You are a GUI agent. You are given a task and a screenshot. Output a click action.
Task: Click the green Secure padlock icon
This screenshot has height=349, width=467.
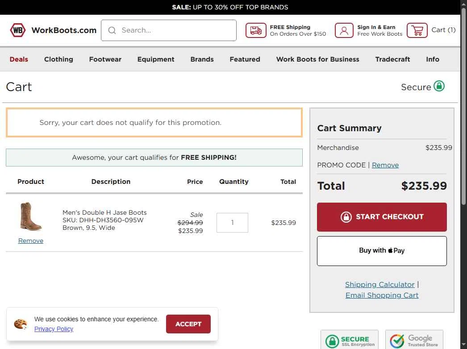coord(439,86)
